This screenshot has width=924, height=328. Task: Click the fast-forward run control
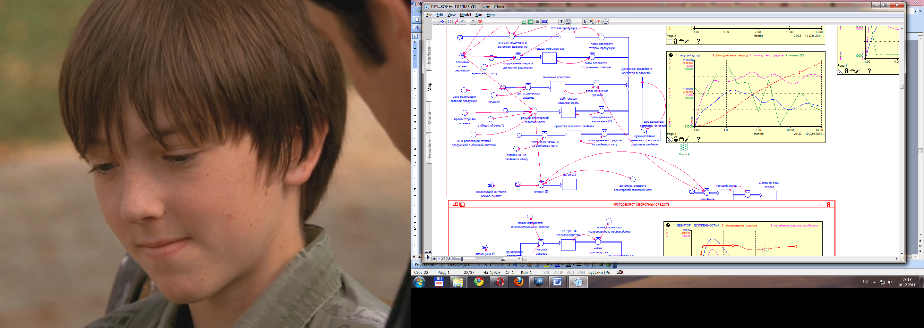point(434,258)
